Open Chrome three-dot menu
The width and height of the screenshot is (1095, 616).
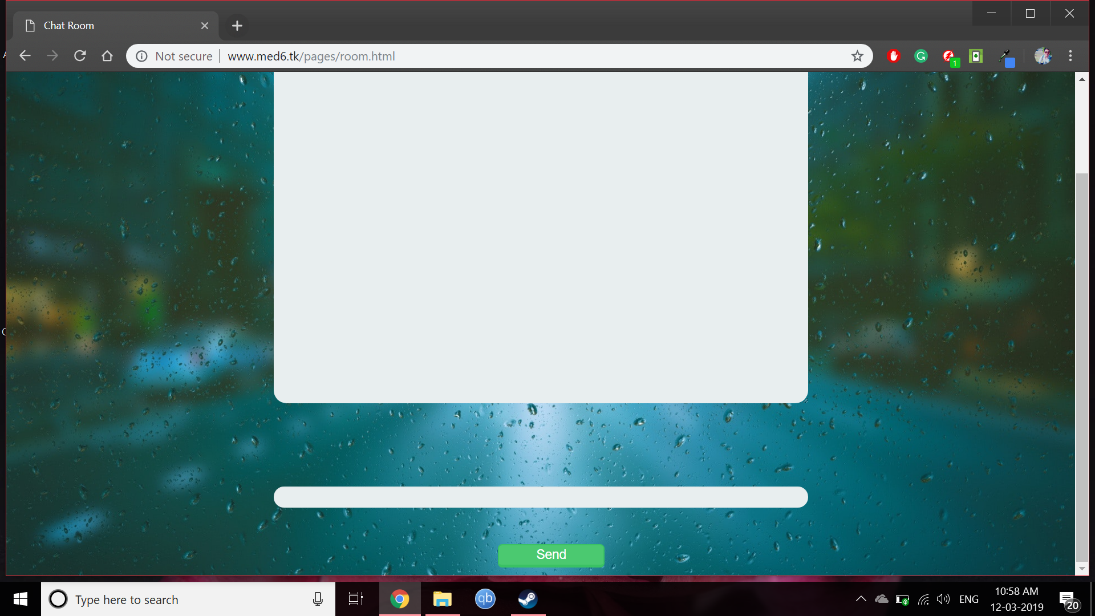point(1070,56)
